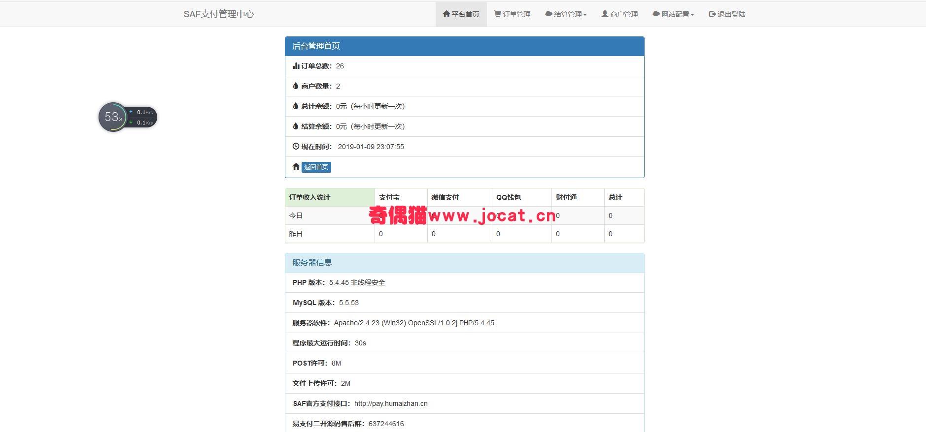This screenshot has height=432, width=926.
Task: Click the MySQL 版本 5.5.53 row
Action: pos(465,303)
